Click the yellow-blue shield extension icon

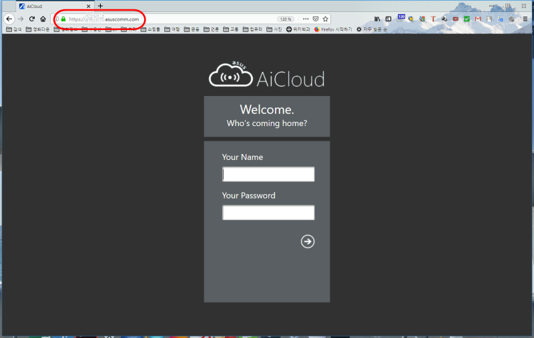click(x=411, y=19)
